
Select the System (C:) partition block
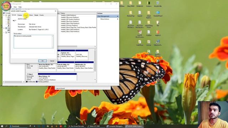point(68,54)
